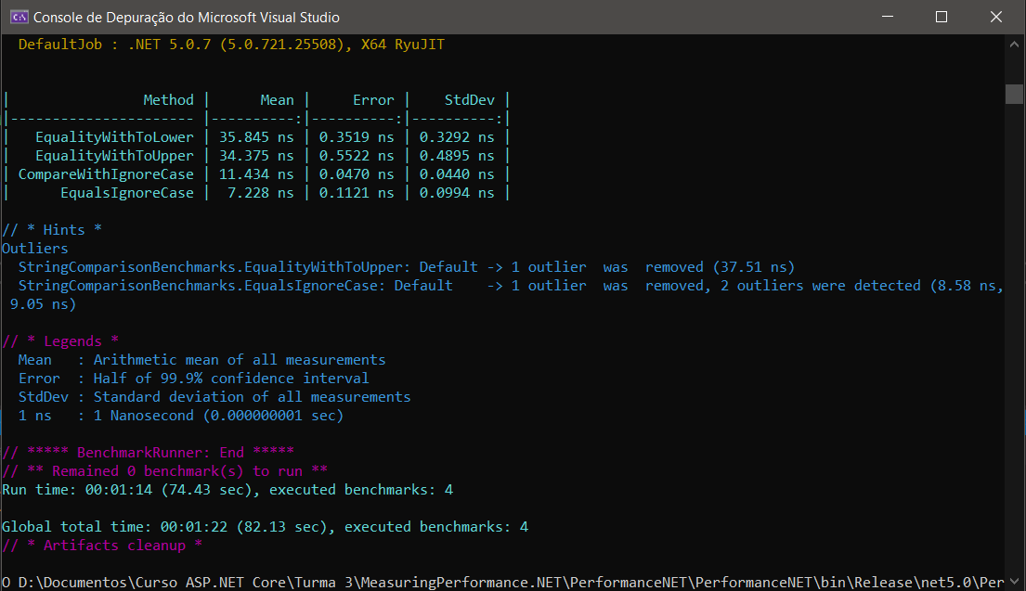Click the StdDev value '0.4895 ns'
The width and height of the screenshot is (1026, 591).
pyautogui.click(x=457, y=156)
